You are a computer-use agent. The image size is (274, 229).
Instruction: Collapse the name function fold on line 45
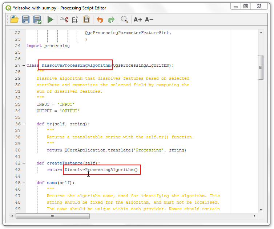click(24, 183)
